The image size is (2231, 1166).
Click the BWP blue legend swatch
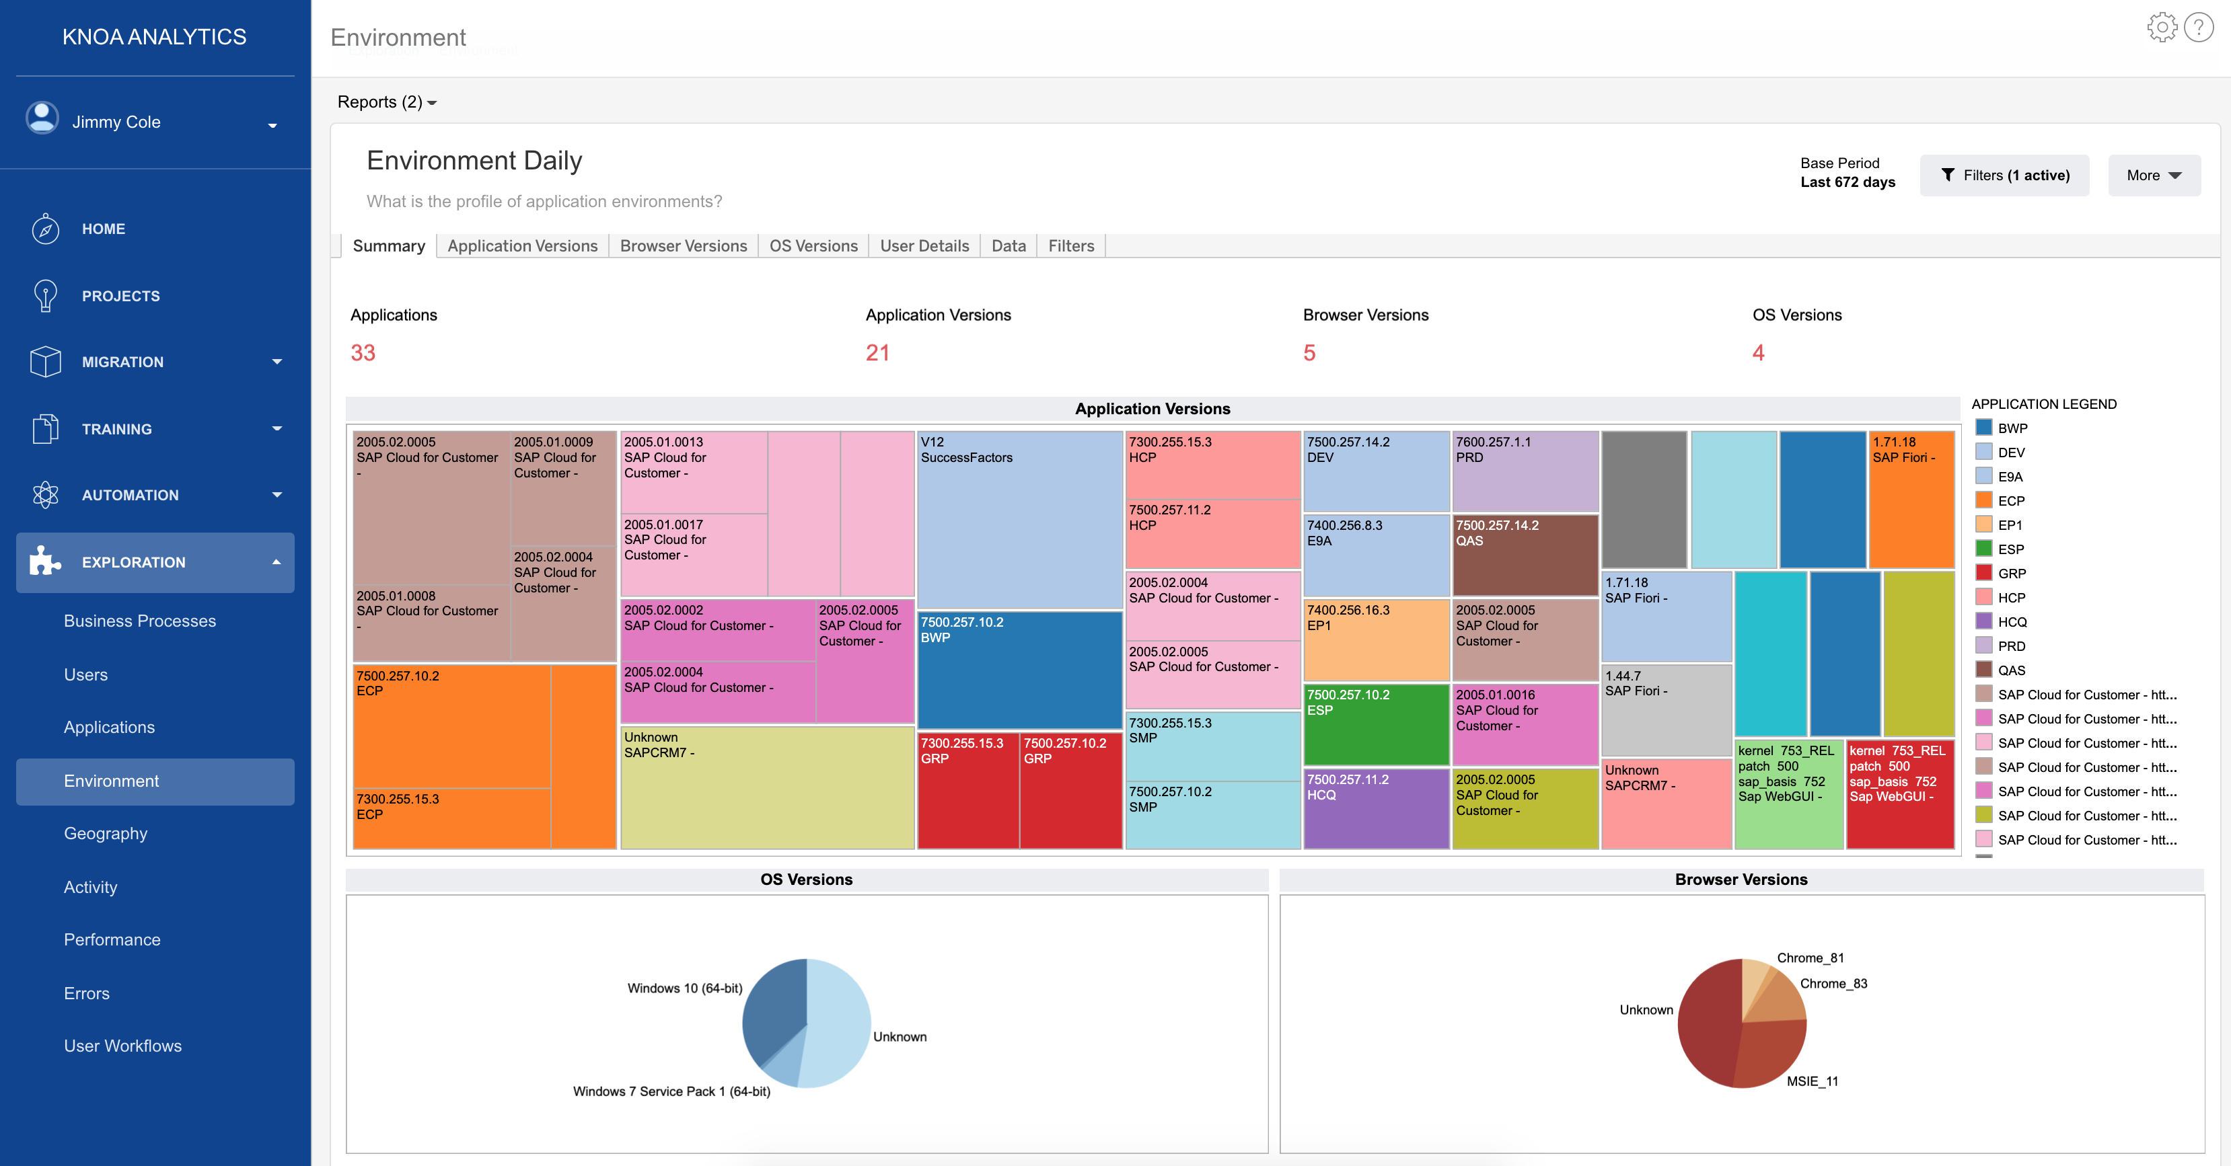[x=1983, y=428]
